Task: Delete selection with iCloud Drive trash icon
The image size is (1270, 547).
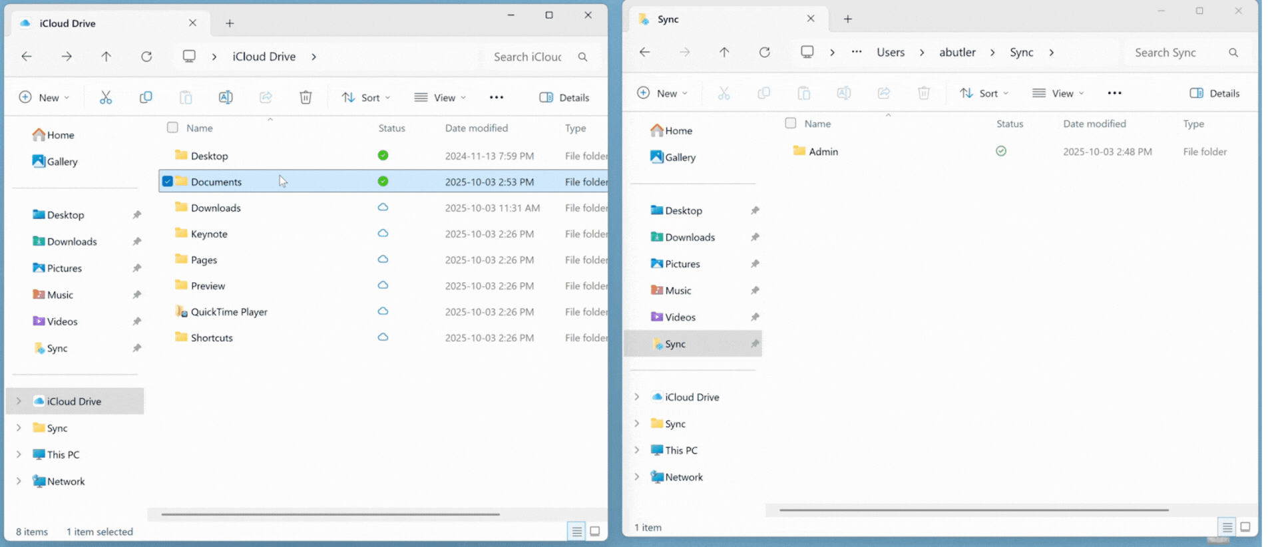Action: coord(306,98)
